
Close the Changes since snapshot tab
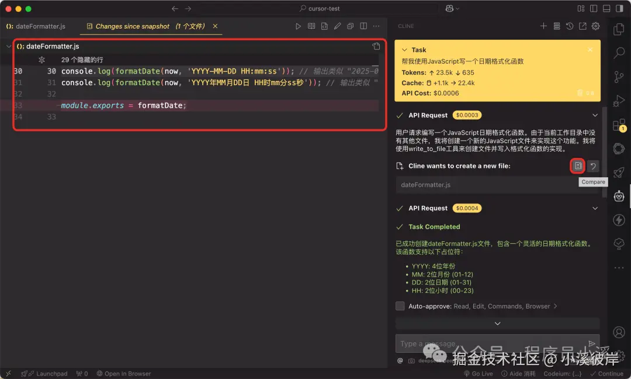tap(215, 26)
